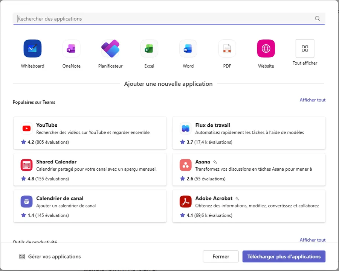The width and height of the screenshot is (339, 271).
Task: Click 'Transformez vos discussions' Asana description
Action: coord(253,169)
